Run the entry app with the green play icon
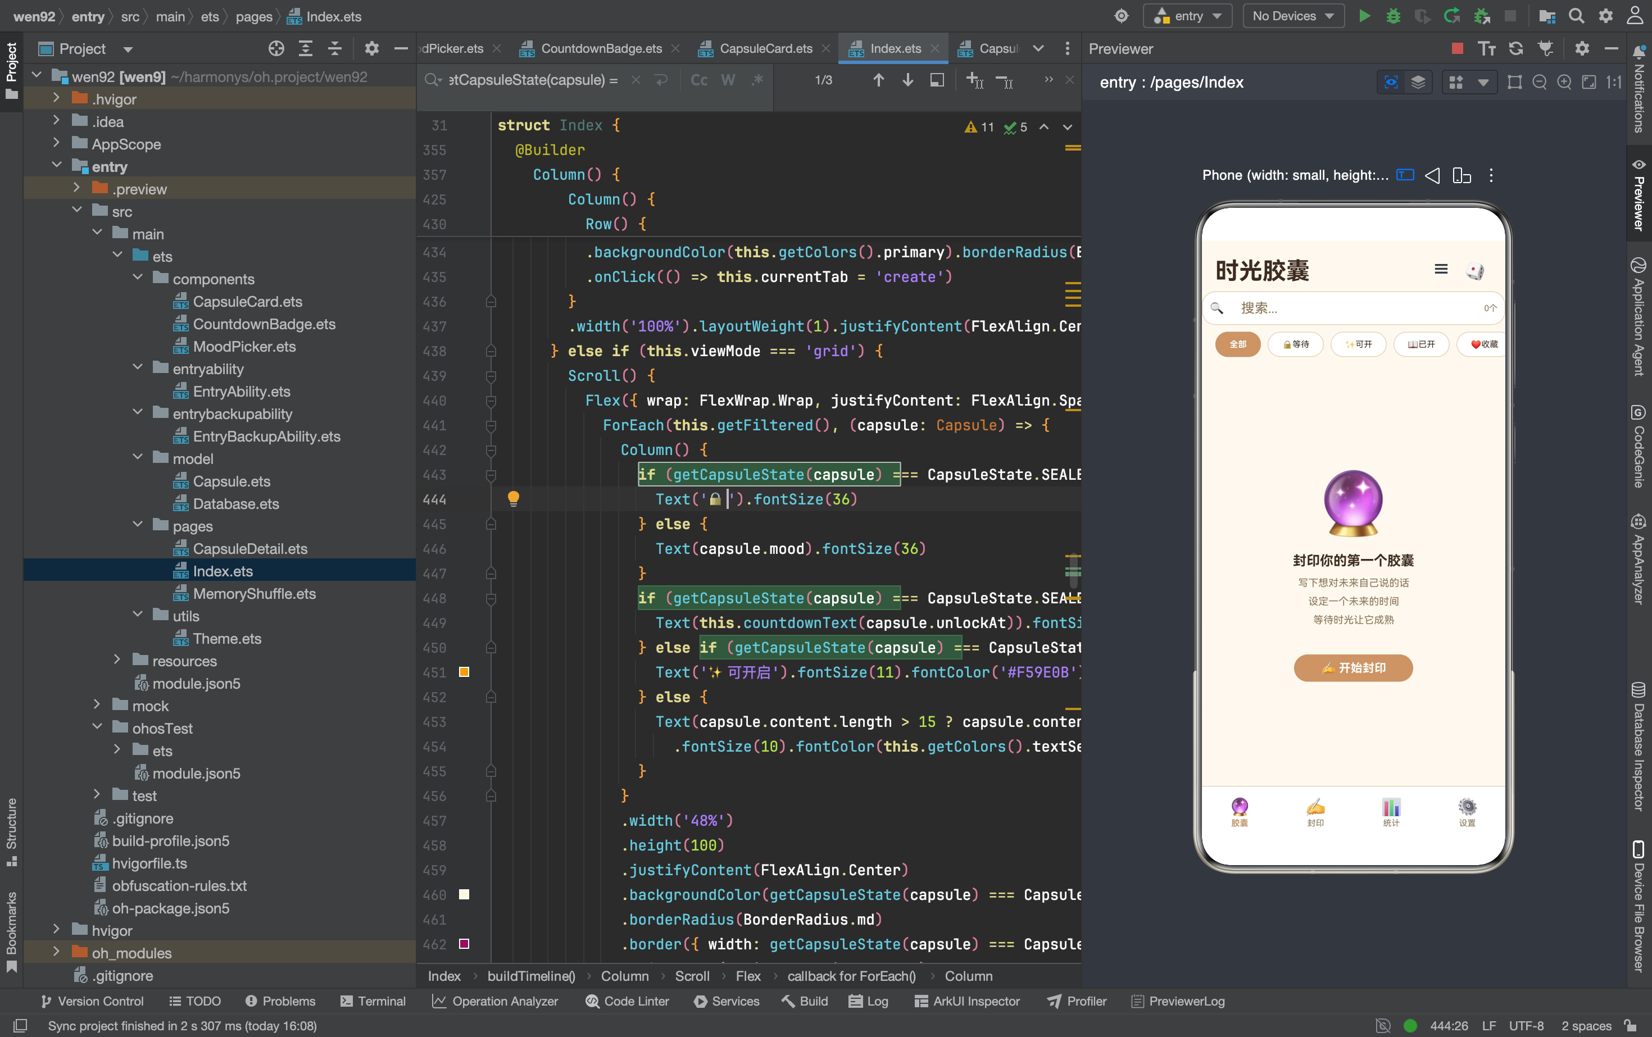The width and height of the screenshot is (1652, 1037). coord(1364,16)
